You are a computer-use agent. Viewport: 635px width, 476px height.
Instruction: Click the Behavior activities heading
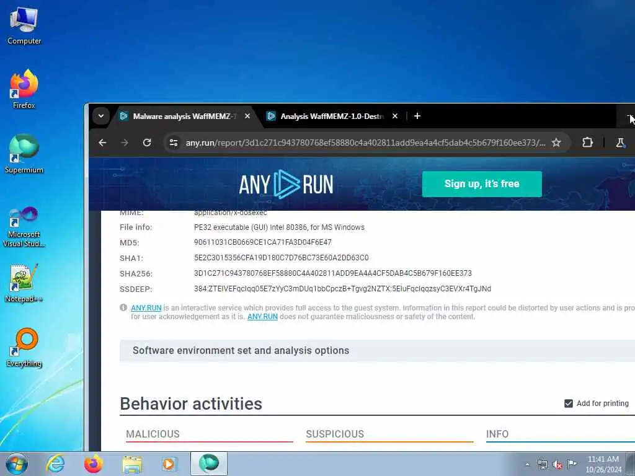(191, 404)
